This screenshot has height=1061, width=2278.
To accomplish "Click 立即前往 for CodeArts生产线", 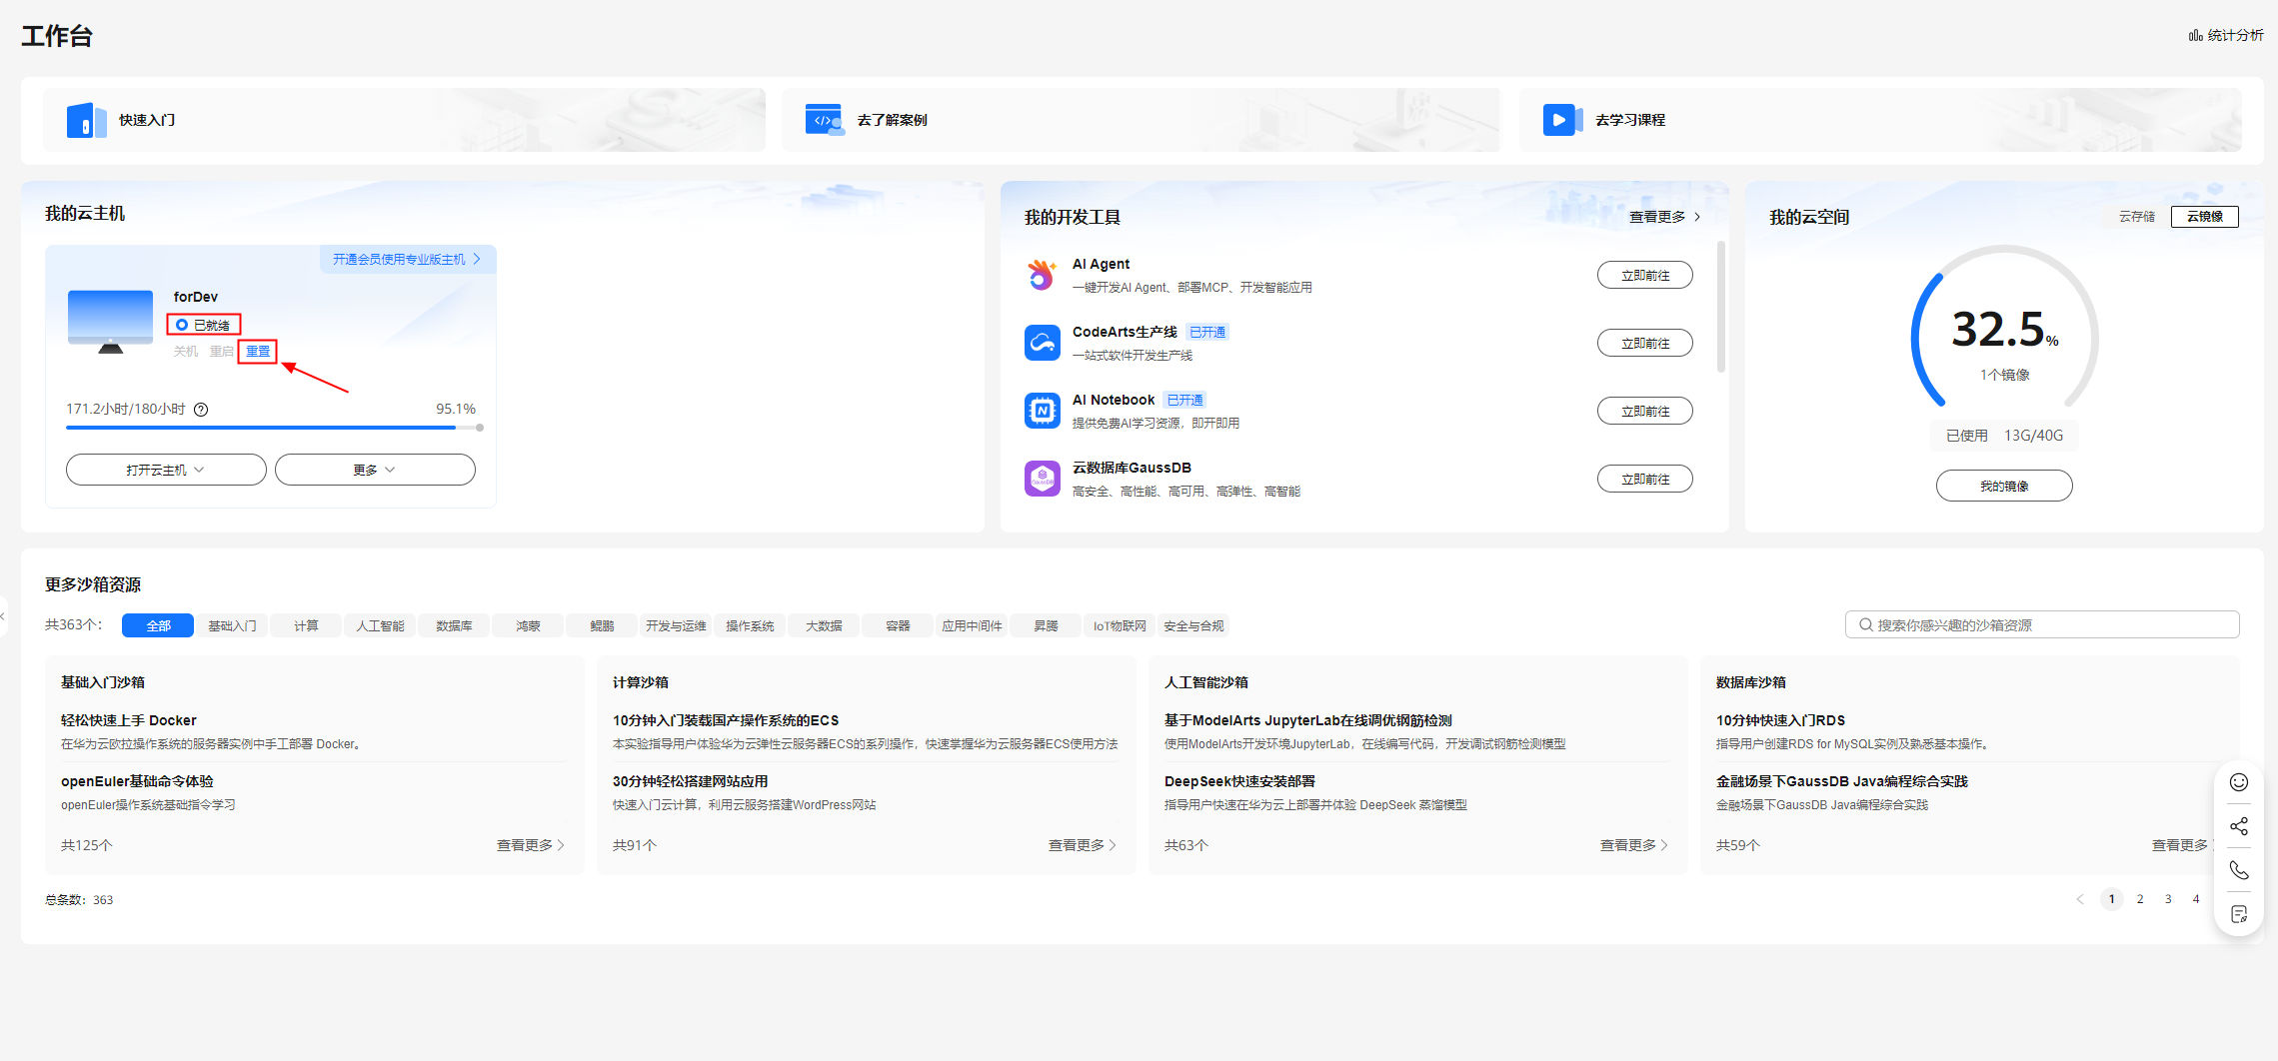I will coord(1644,343).
